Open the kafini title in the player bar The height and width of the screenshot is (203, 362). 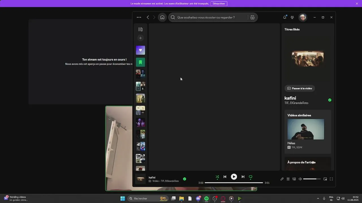pyautogui.click(x=152, y=177)
